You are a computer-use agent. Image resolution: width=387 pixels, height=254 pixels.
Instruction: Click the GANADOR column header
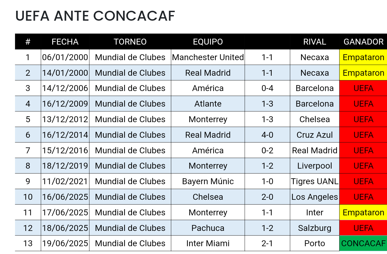(x=363, y=42)
